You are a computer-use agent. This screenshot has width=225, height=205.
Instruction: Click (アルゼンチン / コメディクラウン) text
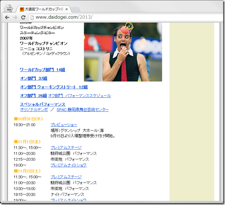46,53
